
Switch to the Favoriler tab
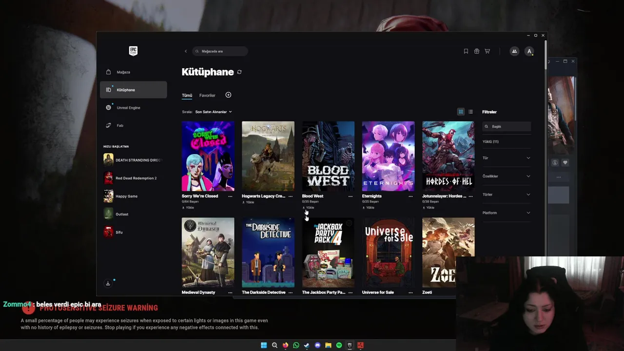[x=207, y=96]
